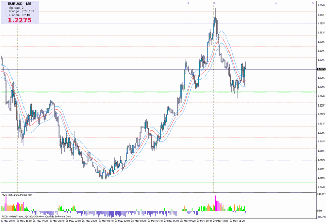This screenshot has width=326, height=223.
Task: Click the 27 May 07:20 time label
Action: coord(188,221)
